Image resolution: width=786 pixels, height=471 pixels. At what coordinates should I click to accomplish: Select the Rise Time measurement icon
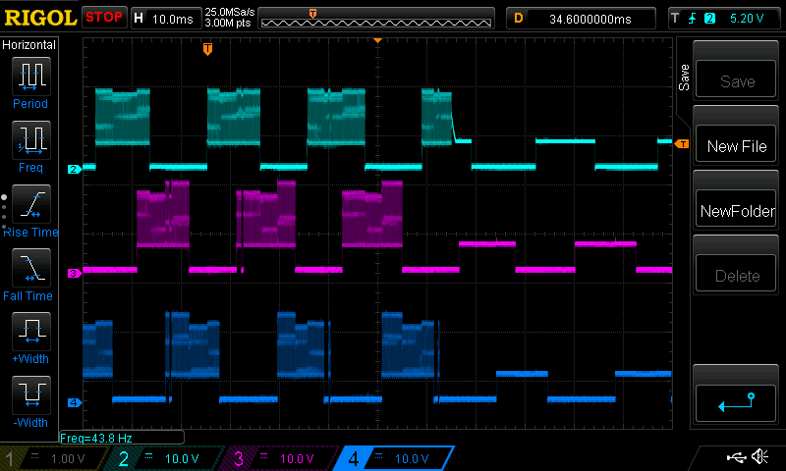pyautogui.click(x=31, y=204)
